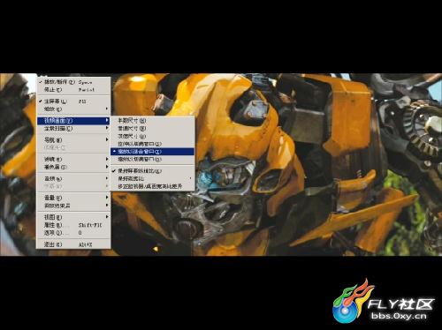Expand the 全景扫描 (Pan & Scan) submenu
Image resolution: width=442 pixels, height=330 pixels.
tap(73, 129)
